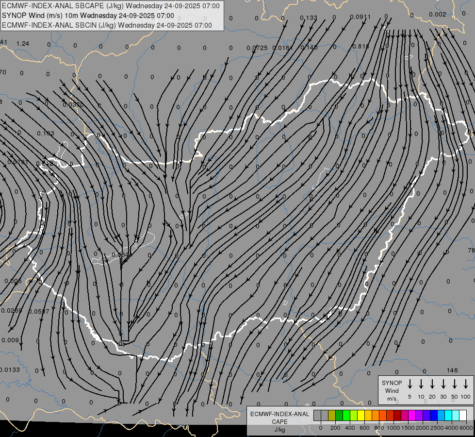The image size is (475, 437).
Task: Select the amber CAPE legend swatch
Action: [x=368, y=415]
